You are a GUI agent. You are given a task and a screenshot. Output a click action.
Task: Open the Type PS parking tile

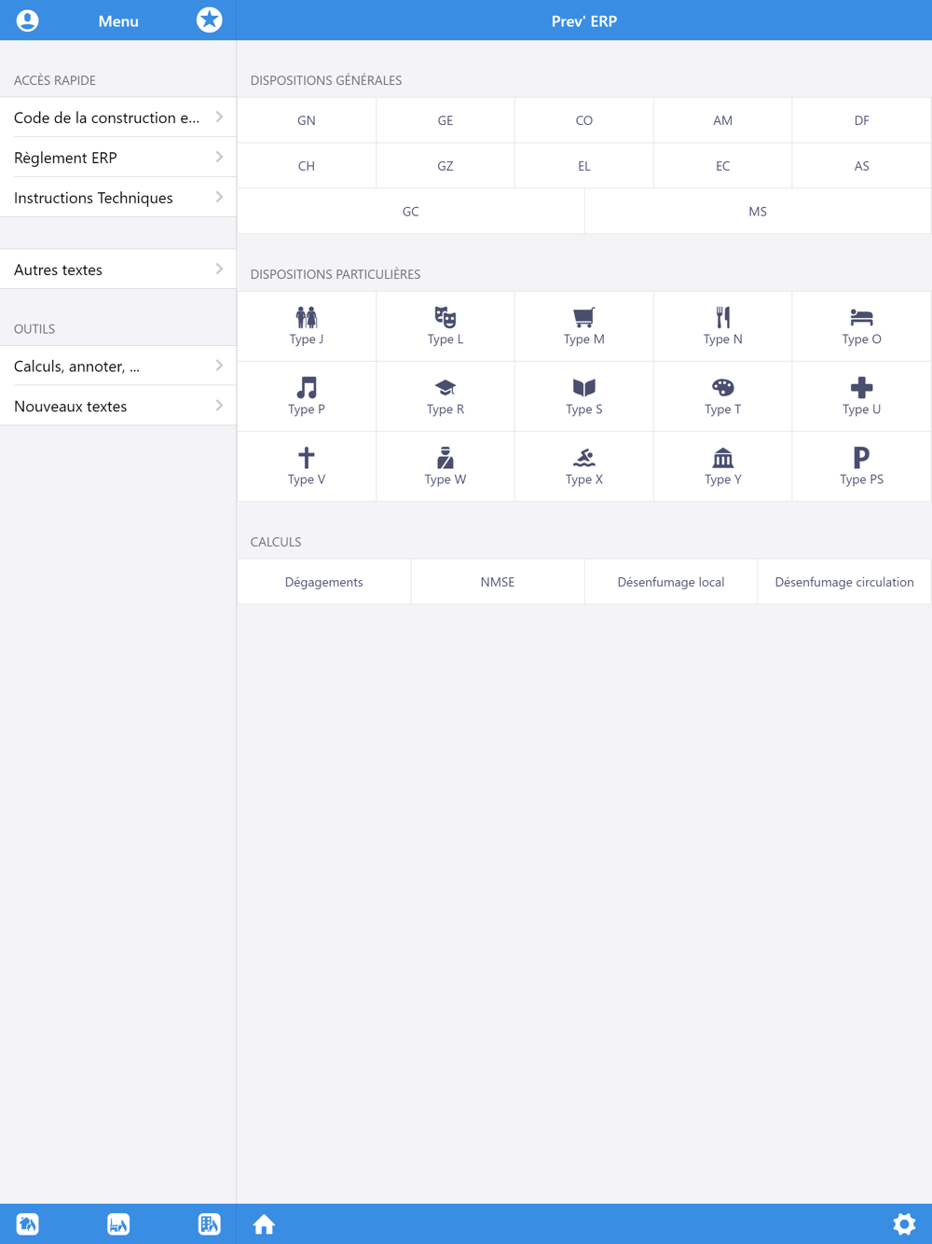coord(862,466)
